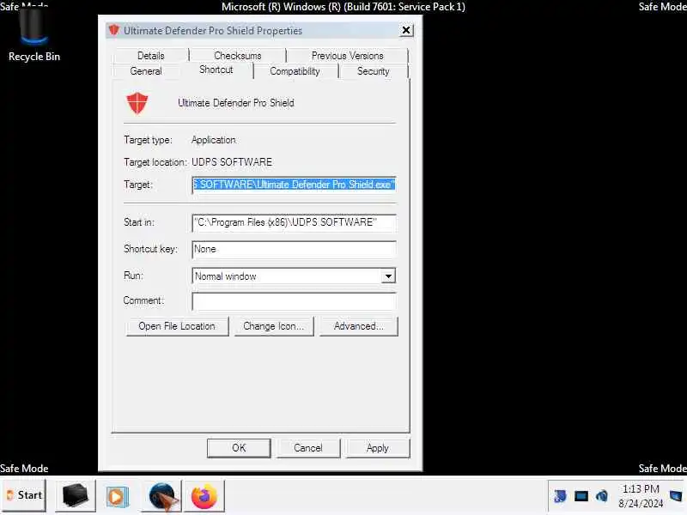Viewport: 687px width, 515px height.
Task: Click the show desktop tray icon
Action: (675, 496)
